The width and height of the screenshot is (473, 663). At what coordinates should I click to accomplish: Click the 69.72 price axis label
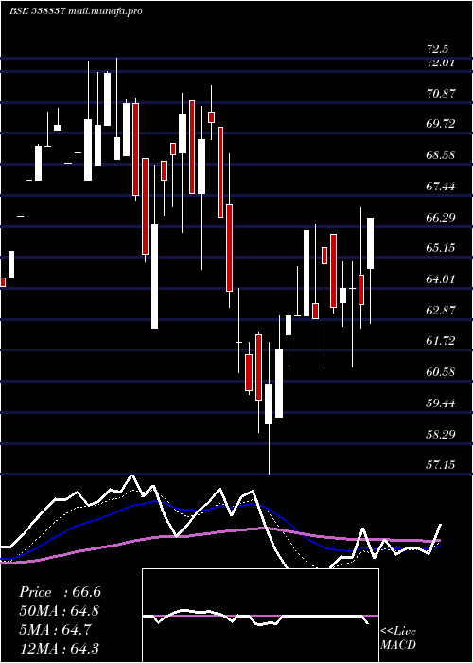coord(441,124)
